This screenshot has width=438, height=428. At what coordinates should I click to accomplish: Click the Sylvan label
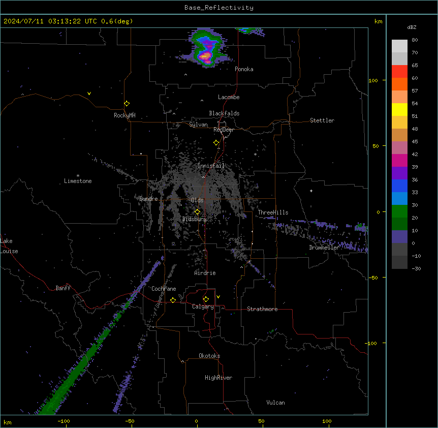click(198, 125)
